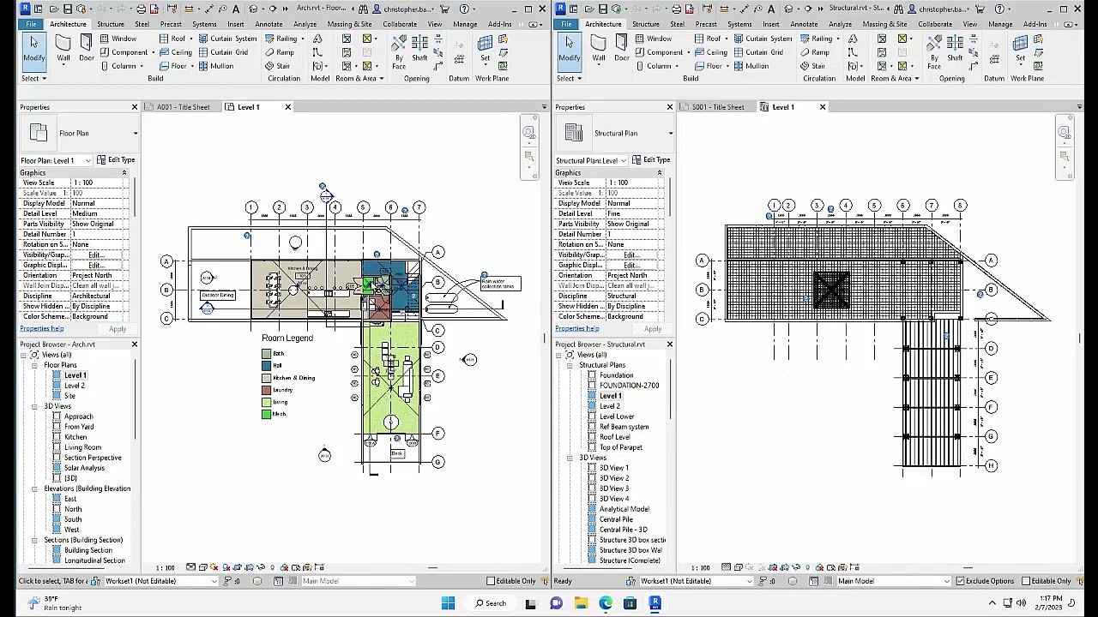Click Save icon in Arch quick access toolbar
This screenshot has width=1098, height=617.
point(68,9)
